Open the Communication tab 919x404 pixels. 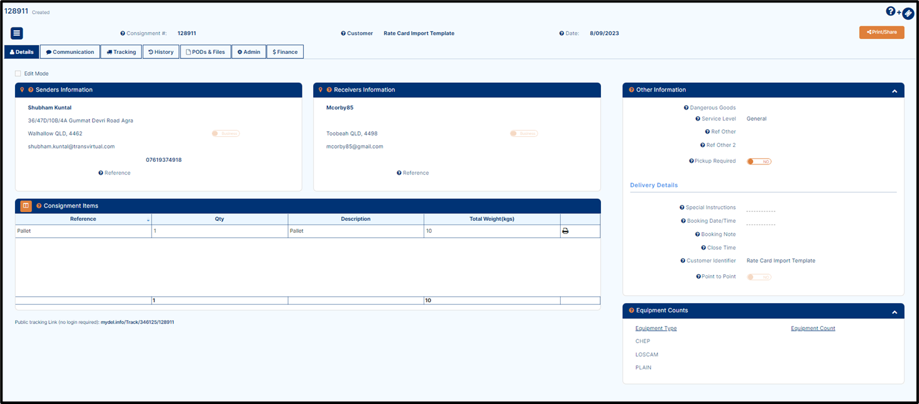click(x=70, y=52)
